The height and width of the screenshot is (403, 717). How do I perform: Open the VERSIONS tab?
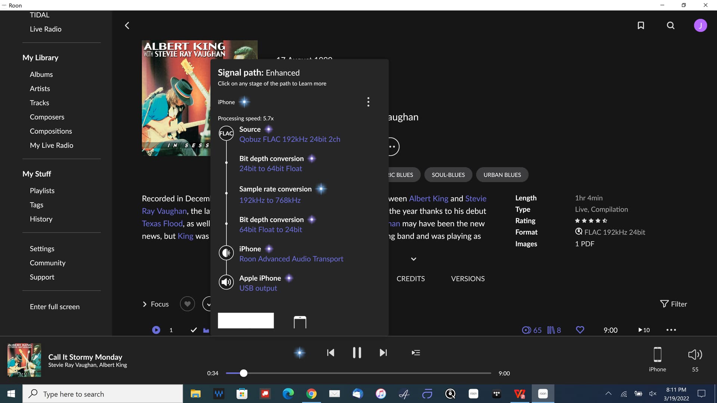click(x=468, y=279)
